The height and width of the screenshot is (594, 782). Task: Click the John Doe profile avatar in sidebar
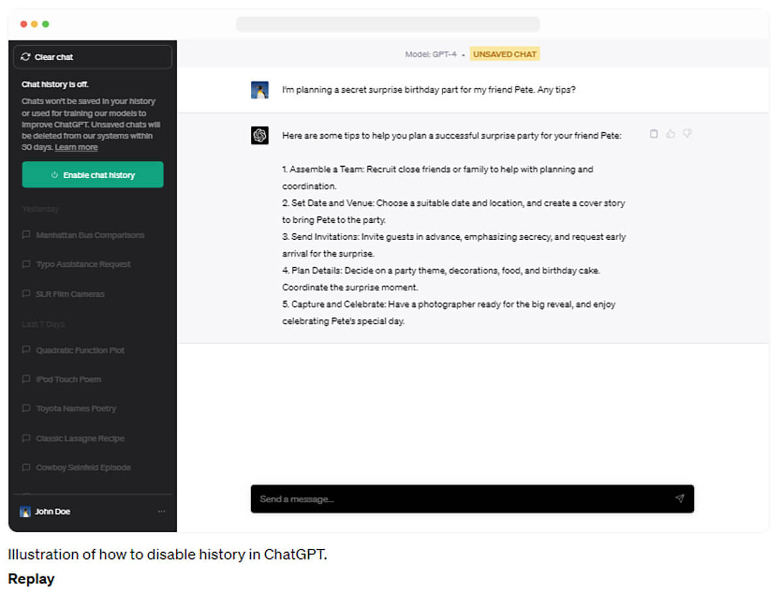(25, 512)
